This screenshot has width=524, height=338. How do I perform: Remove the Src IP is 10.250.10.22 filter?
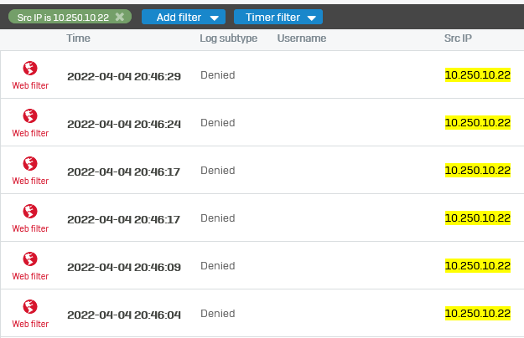pyautogui.click(x=120, y=17)
